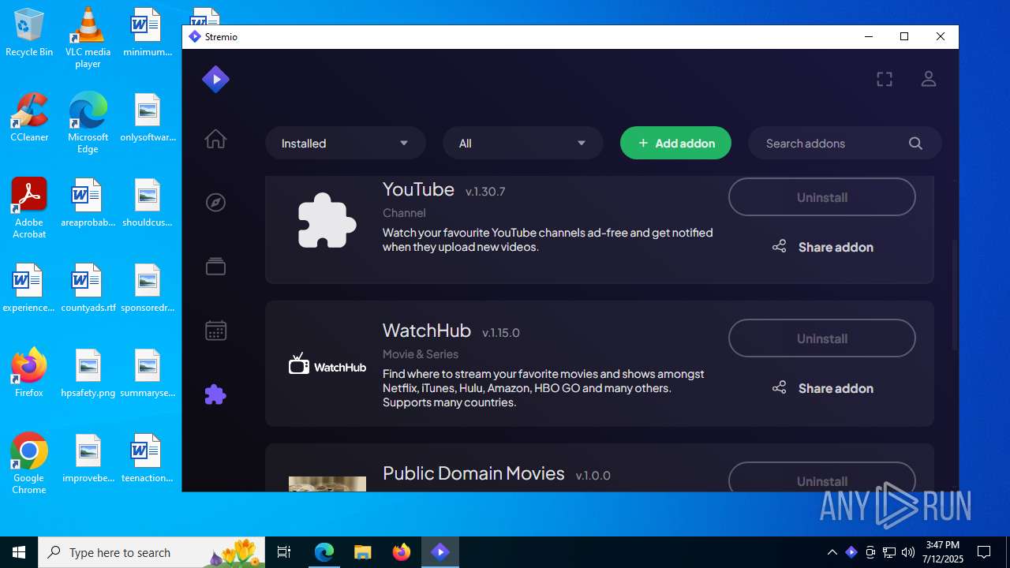Open VLC media player desktop icon
The height and width of the screenshot is (568, 1010).
[88, 38]
